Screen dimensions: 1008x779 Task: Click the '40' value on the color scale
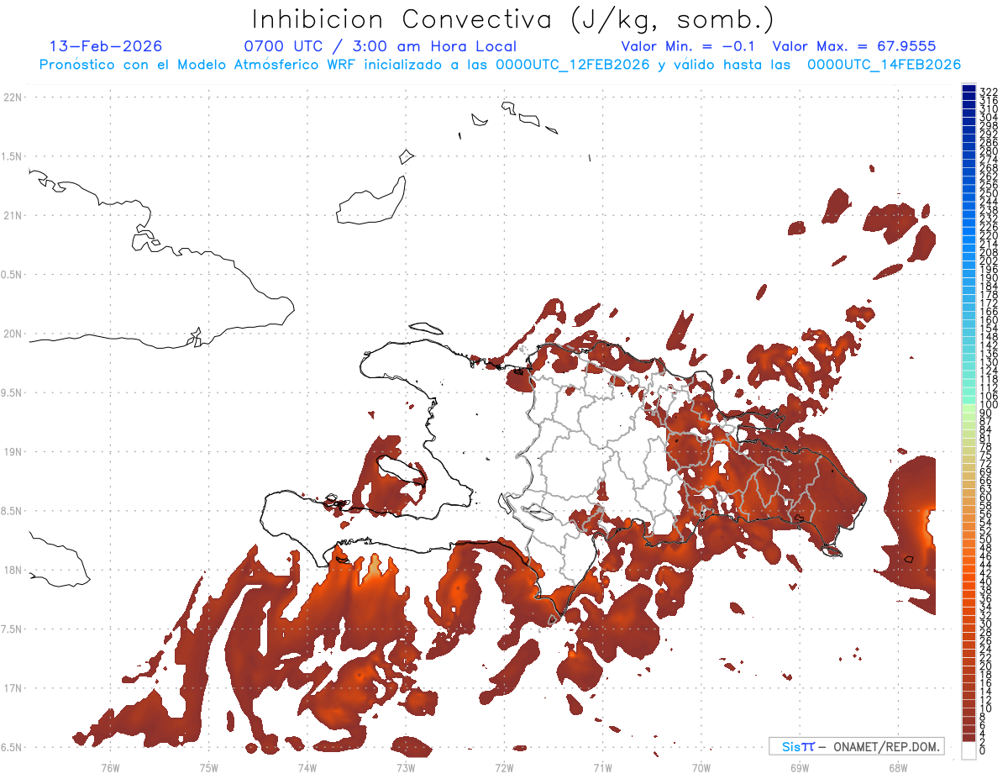(986, 582)
